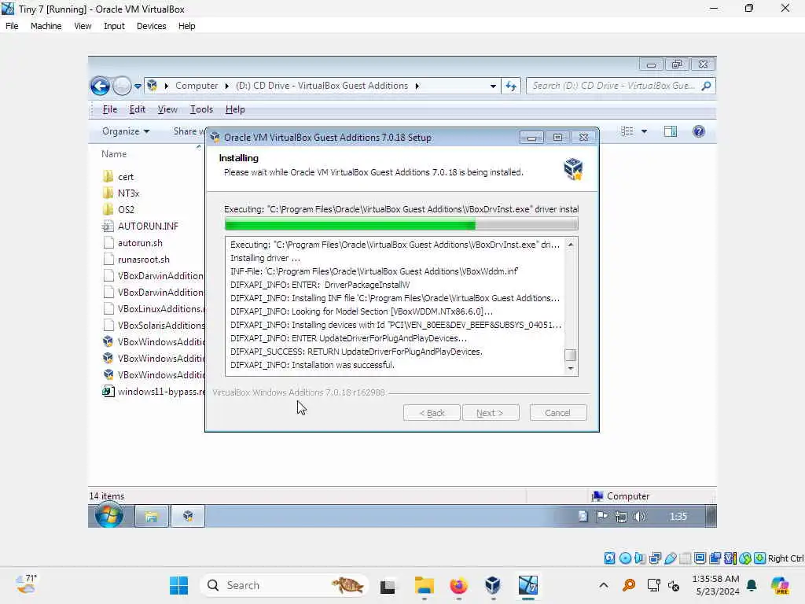Click the mouse integration indicator in VirtualBox status bar

click(x=745, y=558)
